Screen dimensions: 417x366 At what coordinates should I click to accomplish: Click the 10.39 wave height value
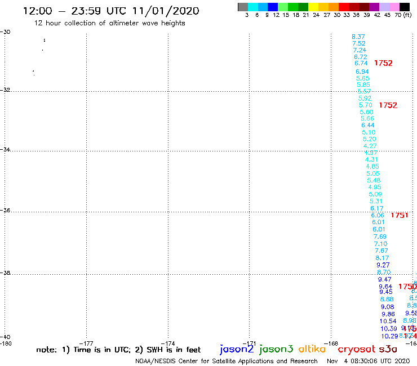pos(389,329)
